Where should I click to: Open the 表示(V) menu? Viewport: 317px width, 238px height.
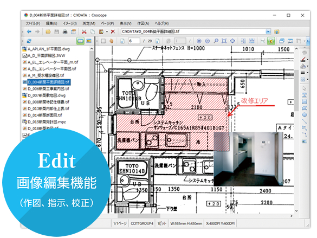(126, 23)
